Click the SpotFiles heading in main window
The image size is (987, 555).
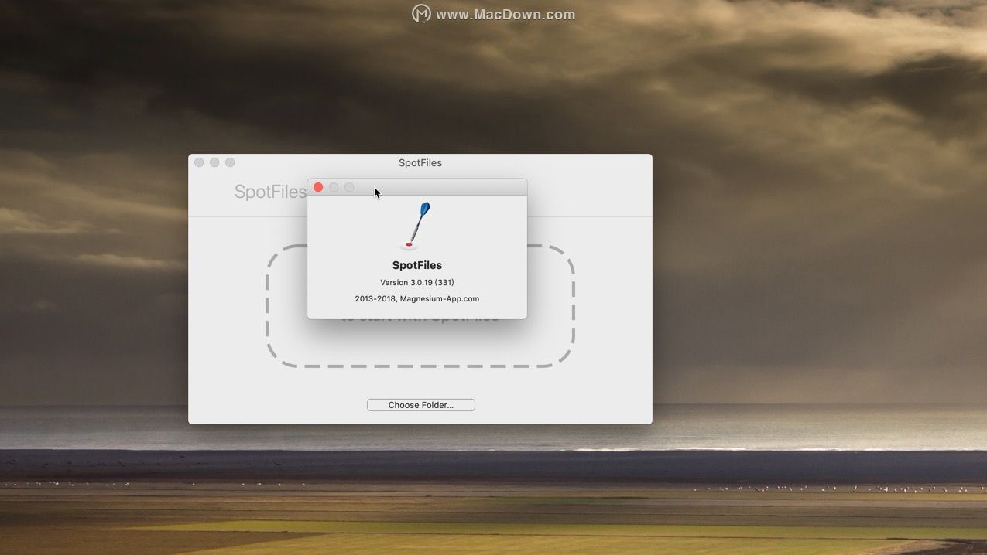coord(270,192)
